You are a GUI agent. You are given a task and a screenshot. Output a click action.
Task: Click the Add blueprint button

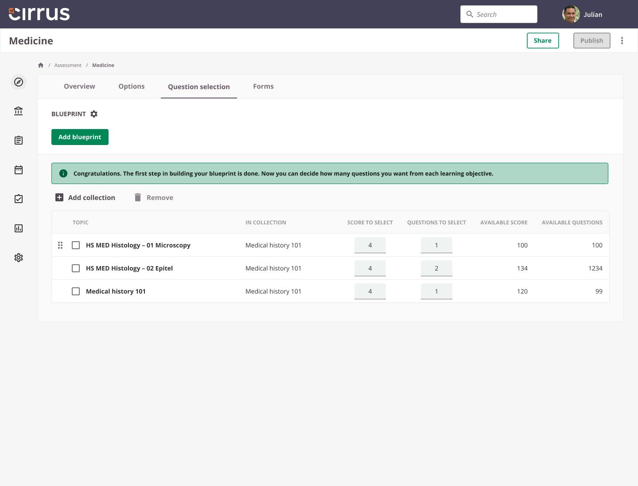[x=80, y=137]
